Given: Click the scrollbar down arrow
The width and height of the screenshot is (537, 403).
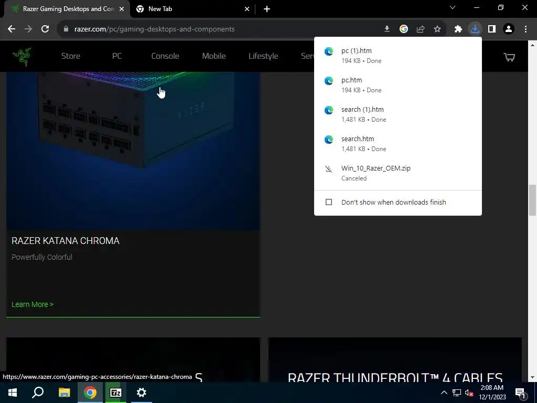Looking at the screenshot, I should point(533,377).
